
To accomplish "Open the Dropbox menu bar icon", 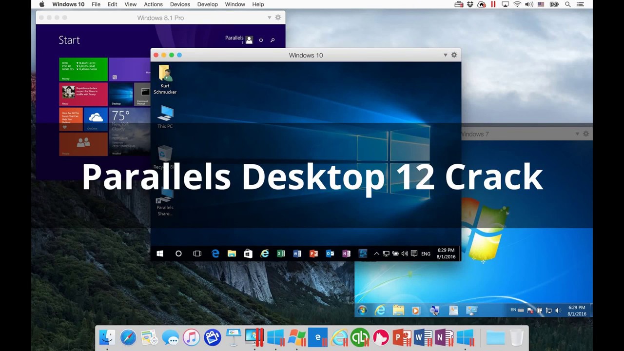I will click(470, 4).
